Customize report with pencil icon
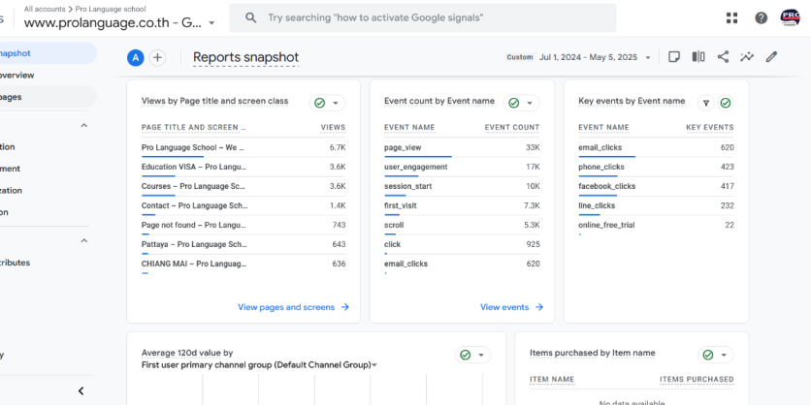 tap(771, 57)
